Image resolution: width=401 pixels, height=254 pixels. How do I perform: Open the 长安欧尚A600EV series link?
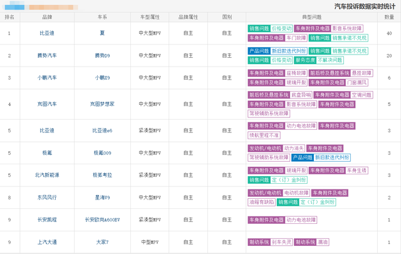pyautogui.click(x=102, y=220)
